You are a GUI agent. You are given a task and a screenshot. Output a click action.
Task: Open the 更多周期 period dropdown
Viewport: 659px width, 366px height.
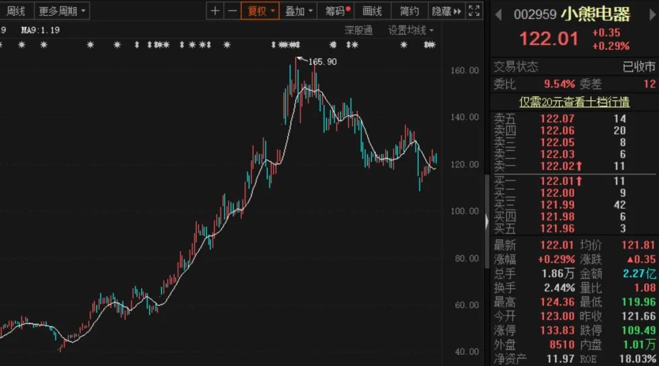coord(62,11)
